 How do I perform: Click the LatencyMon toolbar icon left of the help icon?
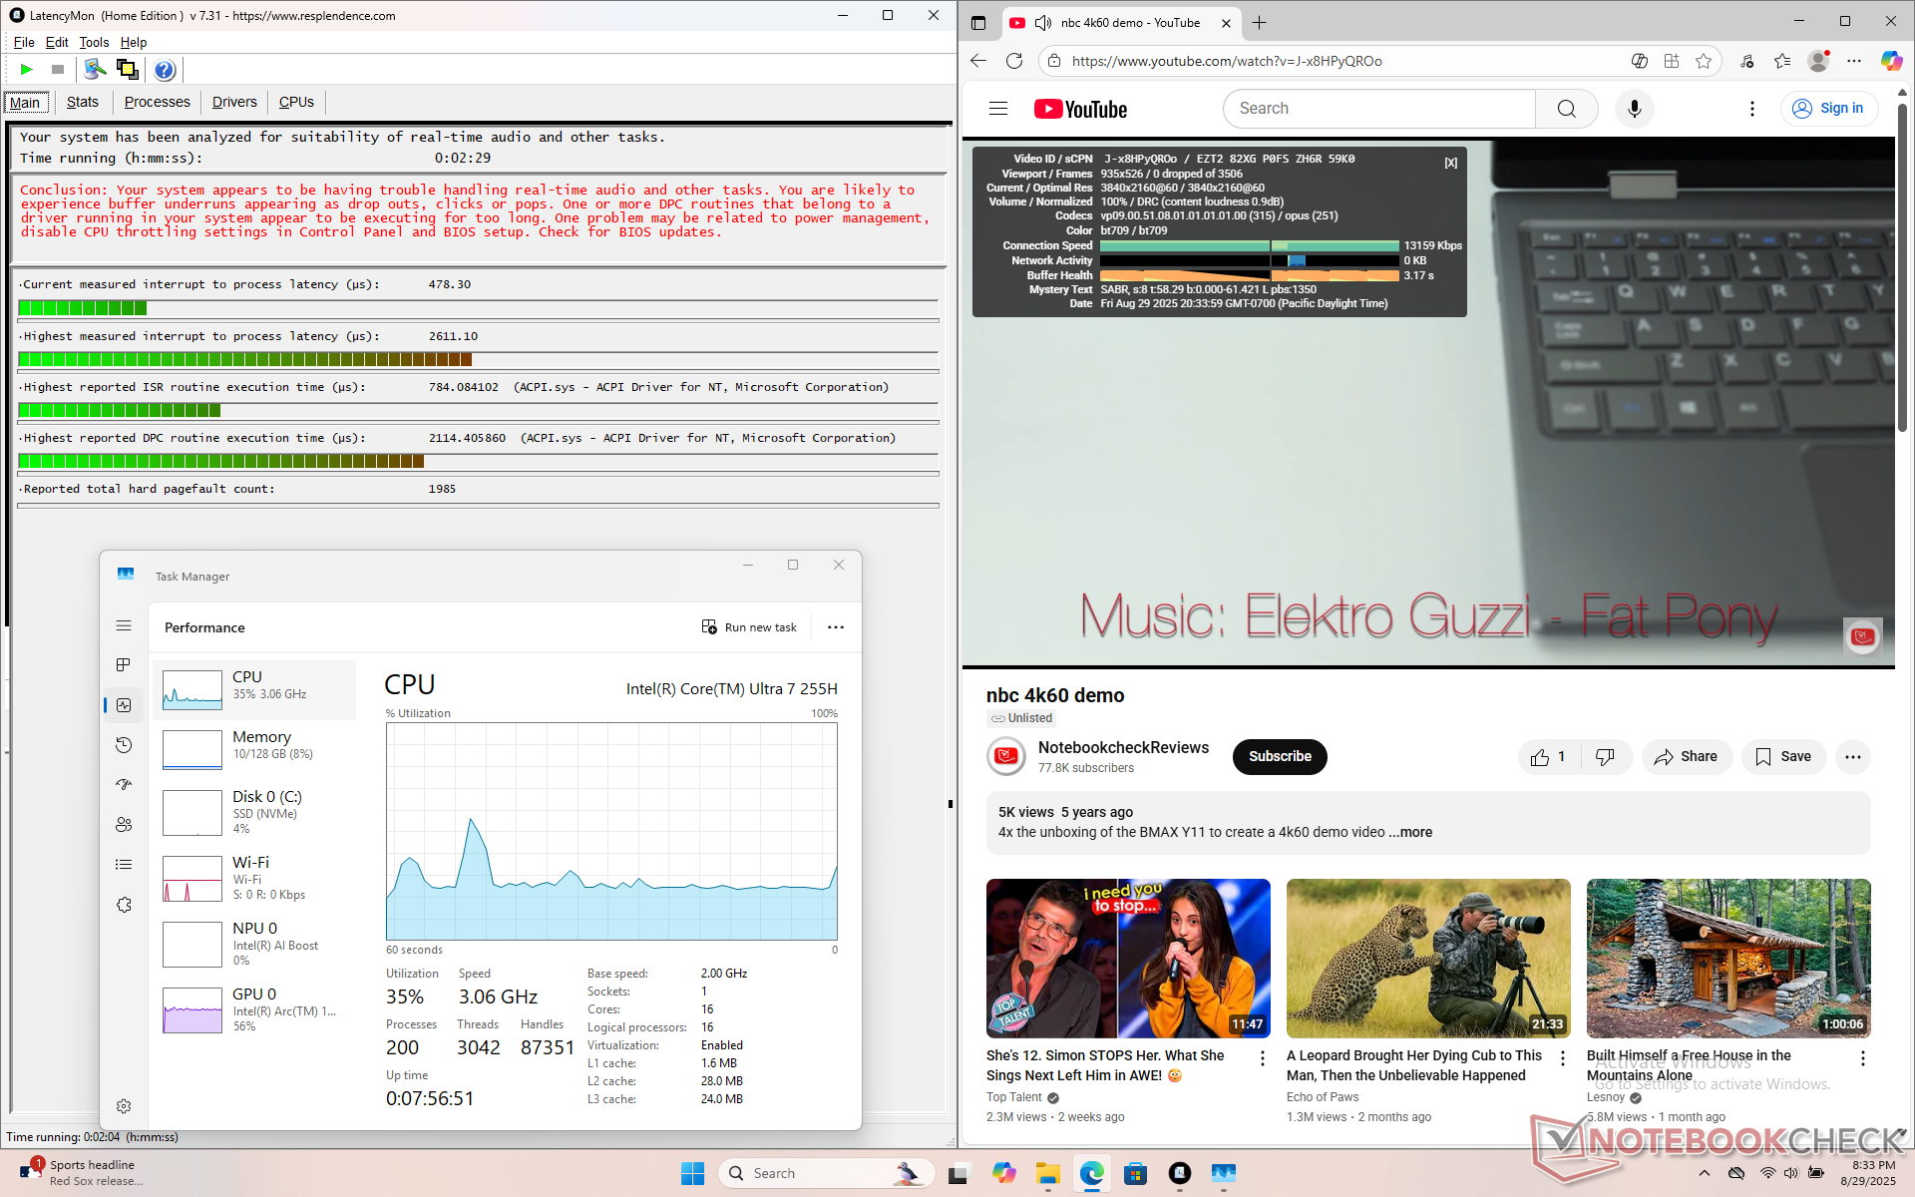click(128, 70)
